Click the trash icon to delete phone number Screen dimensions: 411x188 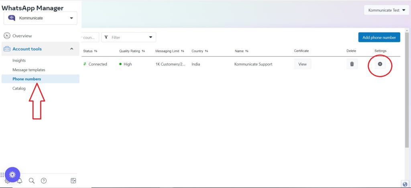[352, 64]
